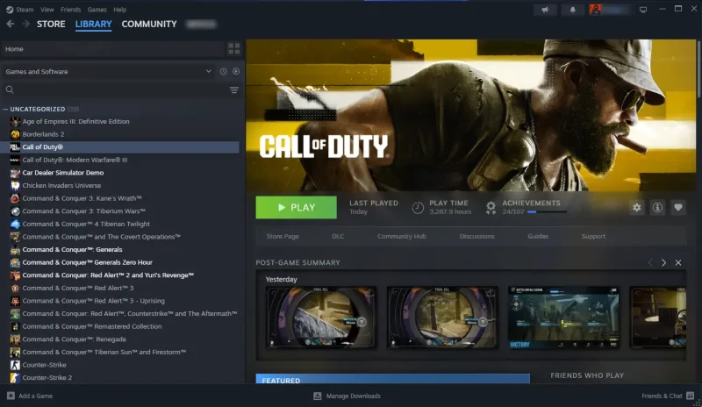Select Chicken Invaders Universe game icon
The image size is (702, 407).
point(15,185)
